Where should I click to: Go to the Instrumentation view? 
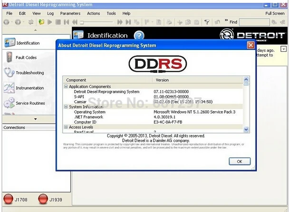pos(29,88)
